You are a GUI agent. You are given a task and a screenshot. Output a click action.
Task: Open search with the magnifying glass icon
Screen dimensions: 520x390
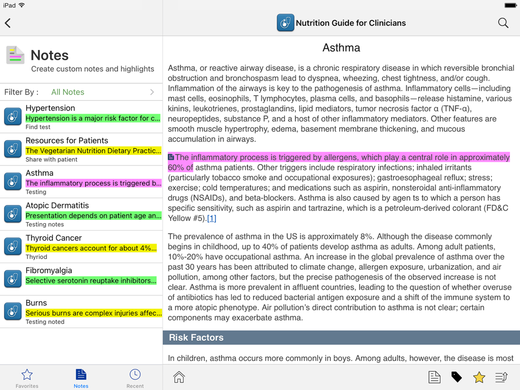point(503,23)
